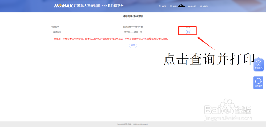
Task: Click 江苏省人事考试网上业务办理平台 title
Action: [x=99, y=6]
